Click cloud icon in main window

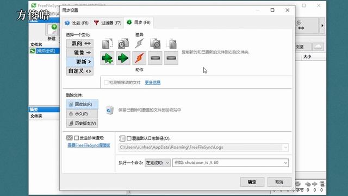coord(318,47)
